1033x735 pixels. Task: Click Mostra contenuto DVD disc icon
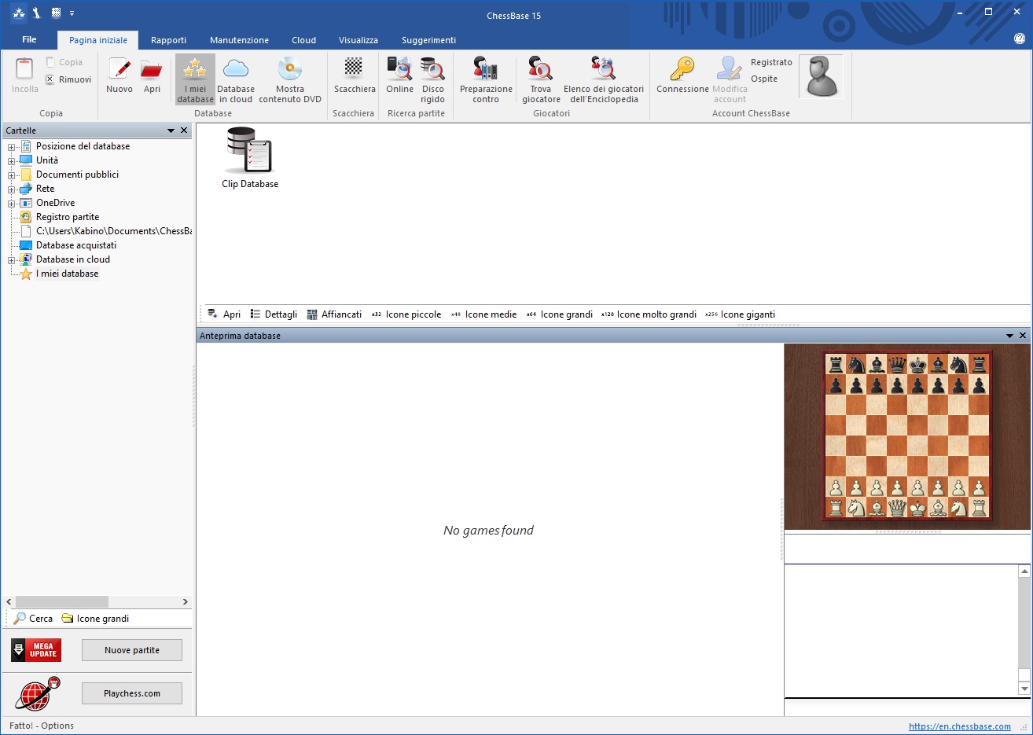point(290,69)
